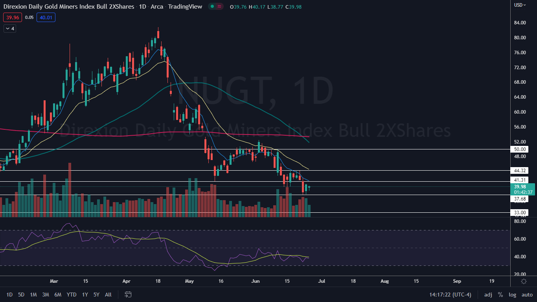Toggle logarithmic scale with log
537x302 pixels.
[x=512, y=295]
